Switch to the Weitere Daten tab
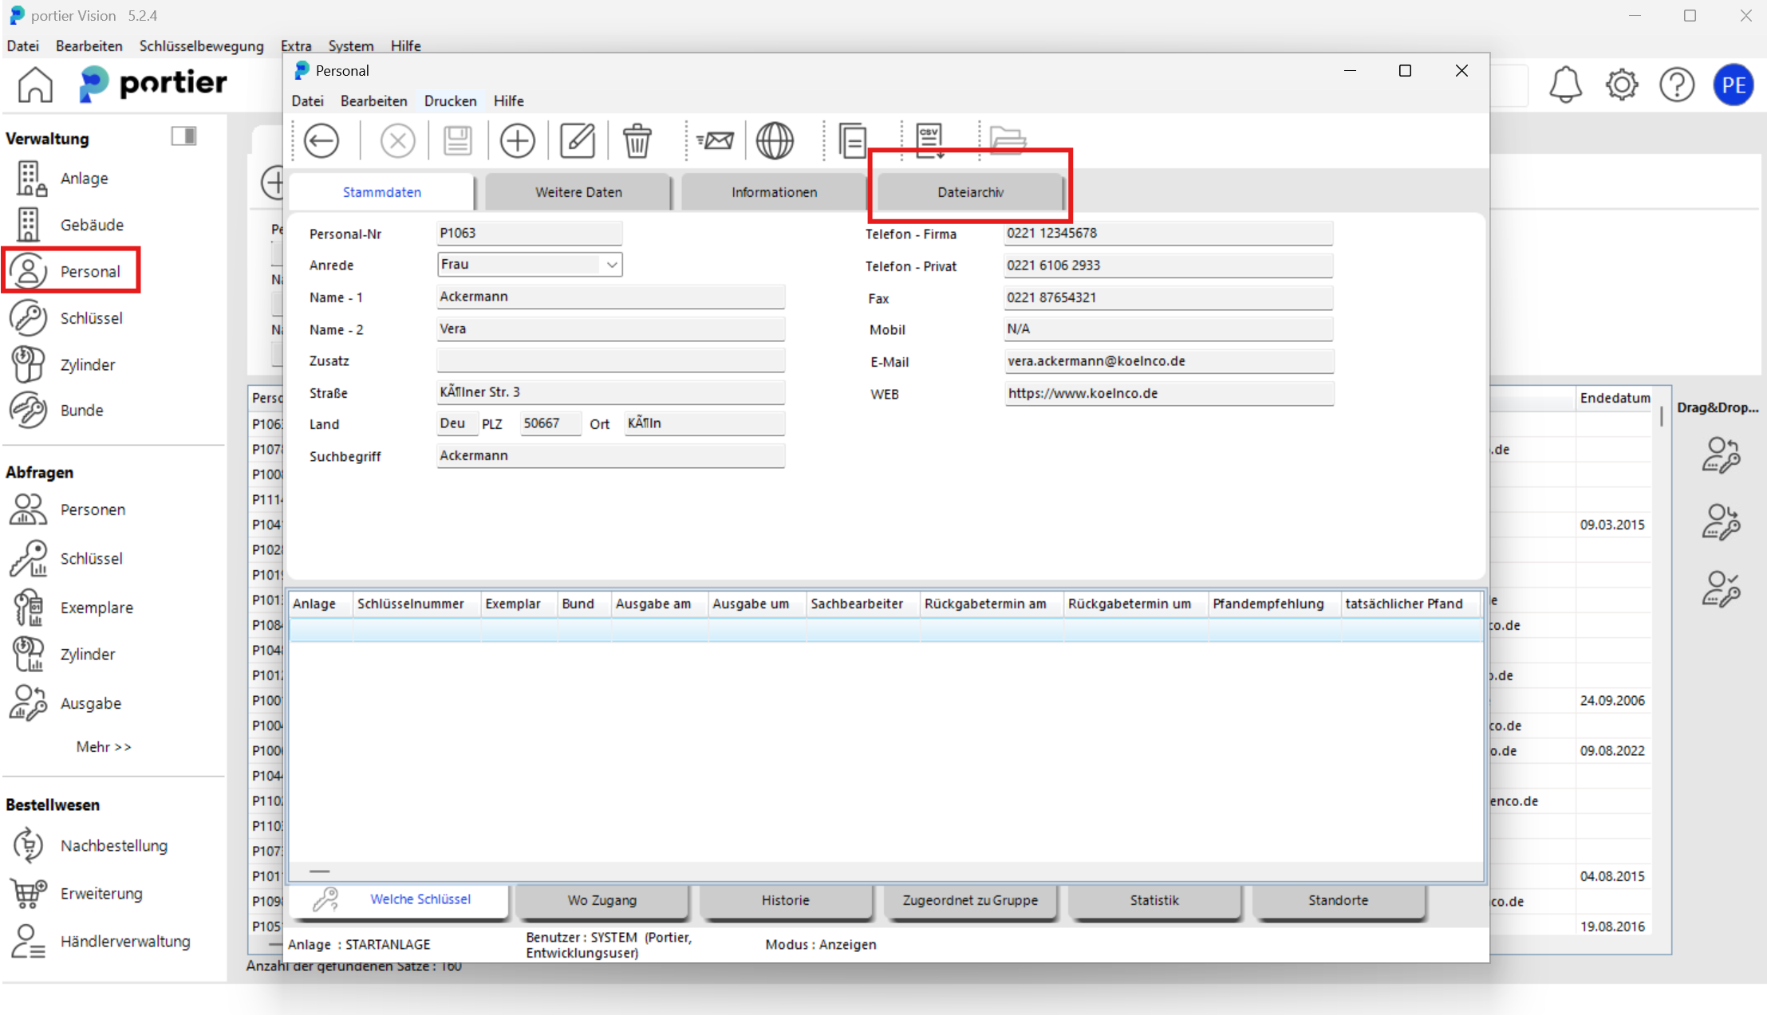Screen dimensions: 1767x1015 578,192
